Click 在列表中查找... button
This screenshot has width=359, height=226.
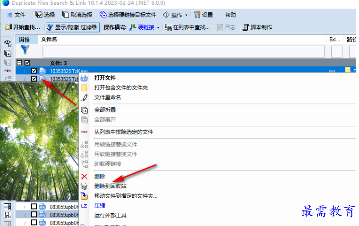pos(187,27)
